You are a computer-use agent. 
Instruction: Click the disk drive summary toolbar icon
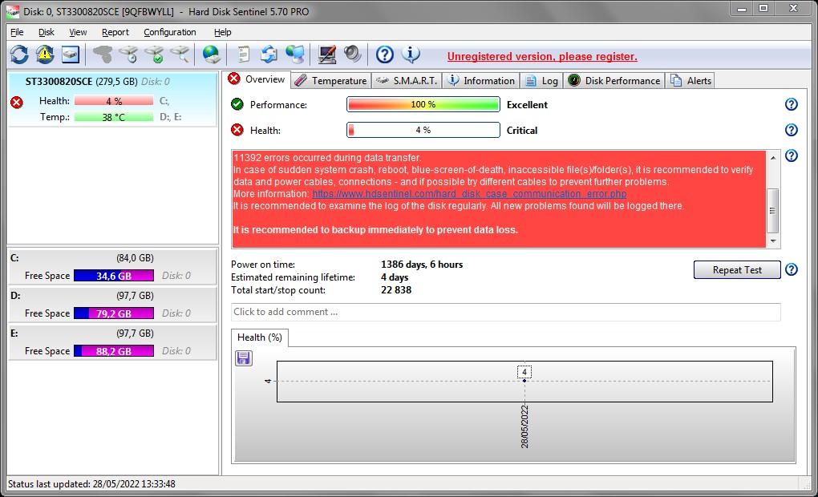71,55
